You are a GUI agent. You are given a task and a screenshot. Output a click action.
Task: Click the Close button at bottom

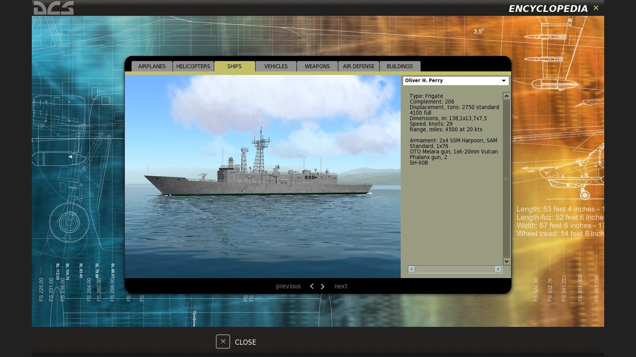pos(236,342)
